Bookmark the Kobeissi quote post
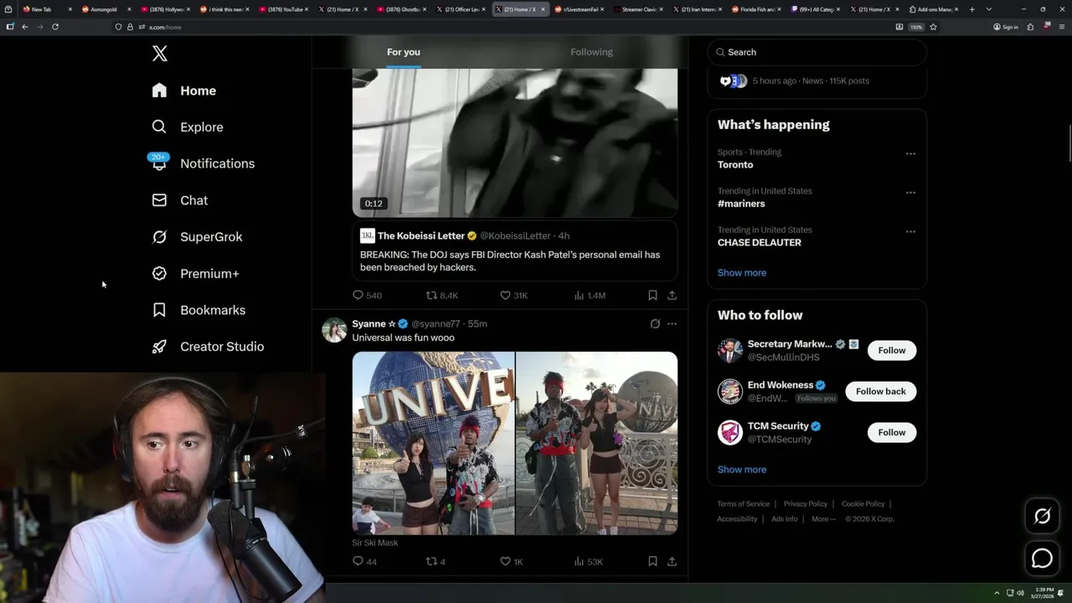Viewport: 1072px width, 603px height. [x=652, y=296]
